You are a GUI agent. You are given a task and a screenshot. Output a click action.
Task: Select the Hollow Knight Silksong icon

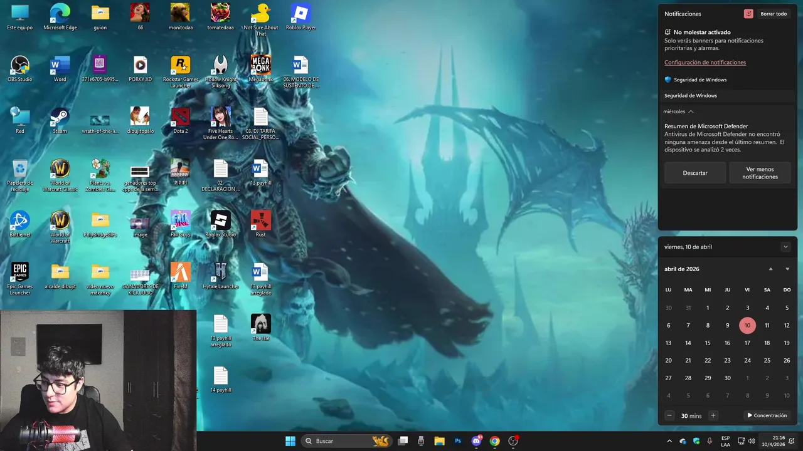221,71
